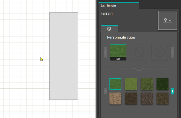Pick the mottled olive grass texture
The width and height of the screenshot is (181, 118).
coord(147,84)
